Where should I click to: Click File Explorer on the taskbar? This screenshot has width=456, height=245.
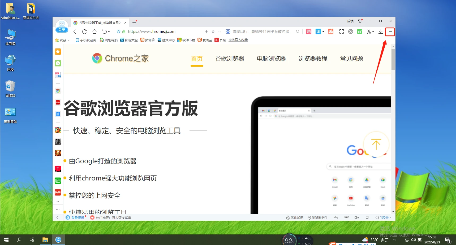[45, 240]
